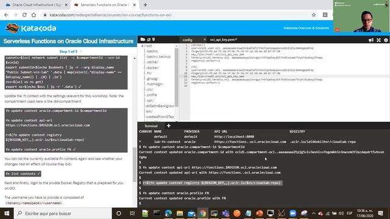Open Cortana circle on taskbar
This screenshot has height=219, width=390.
point(119,214)
